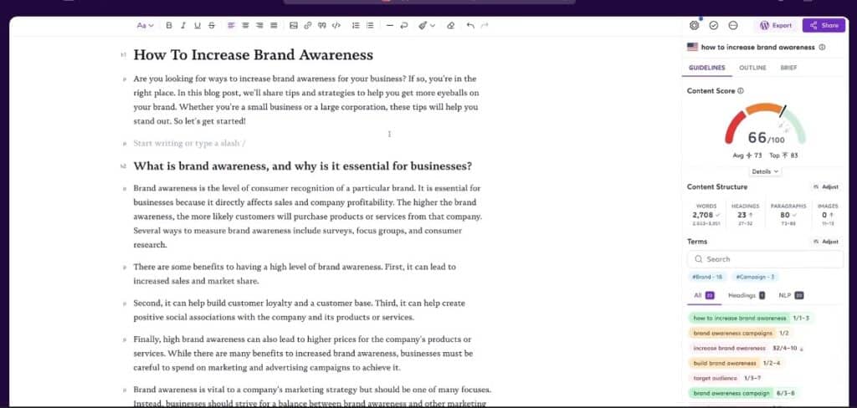Click the 'What is brand awareness' heading
The image size is (857, 408).
303,166
